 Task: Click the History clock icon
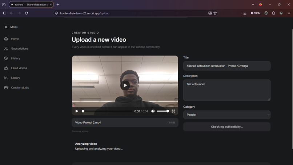tap(6, 58)
